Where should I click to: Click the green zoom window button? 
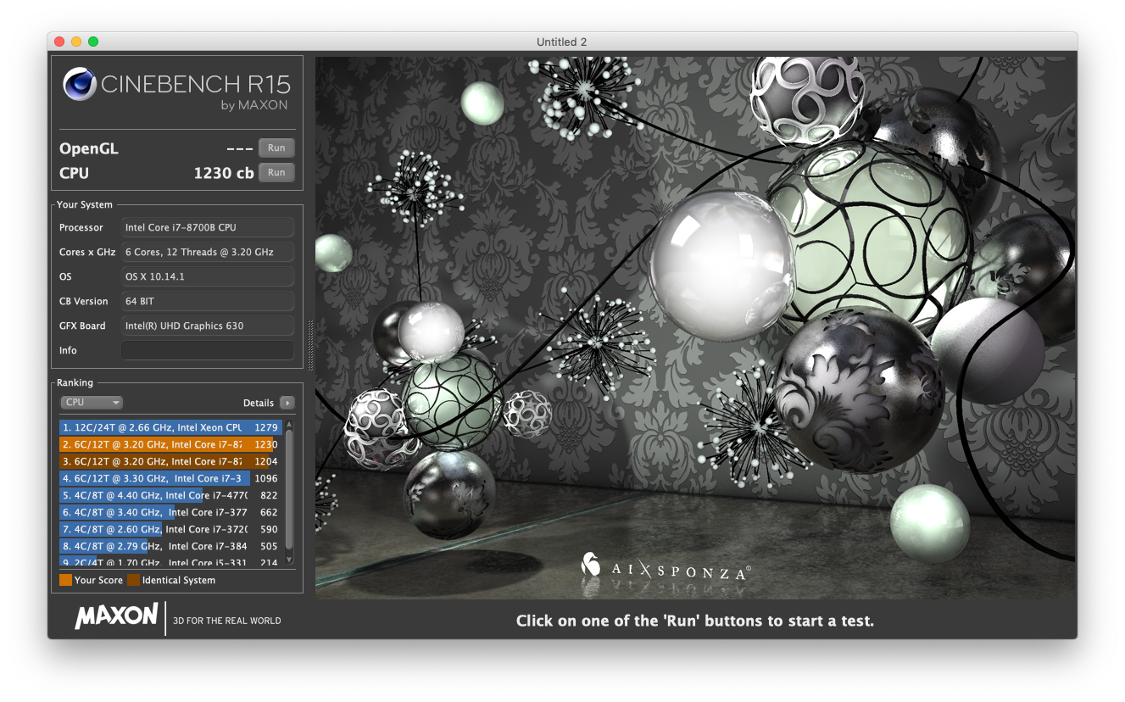point(93,42)
